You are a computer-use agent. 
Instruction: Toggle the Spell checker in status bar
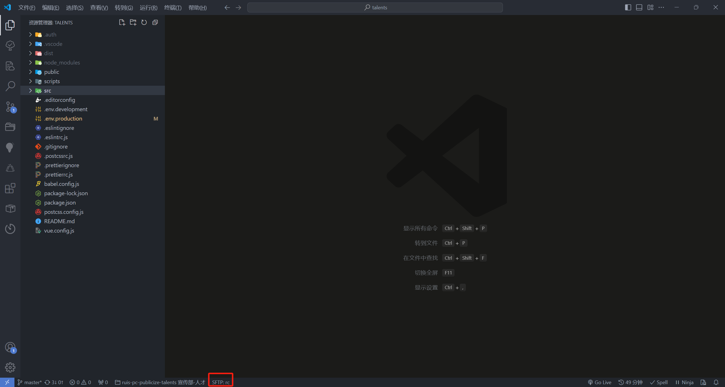tap(659, 382)
